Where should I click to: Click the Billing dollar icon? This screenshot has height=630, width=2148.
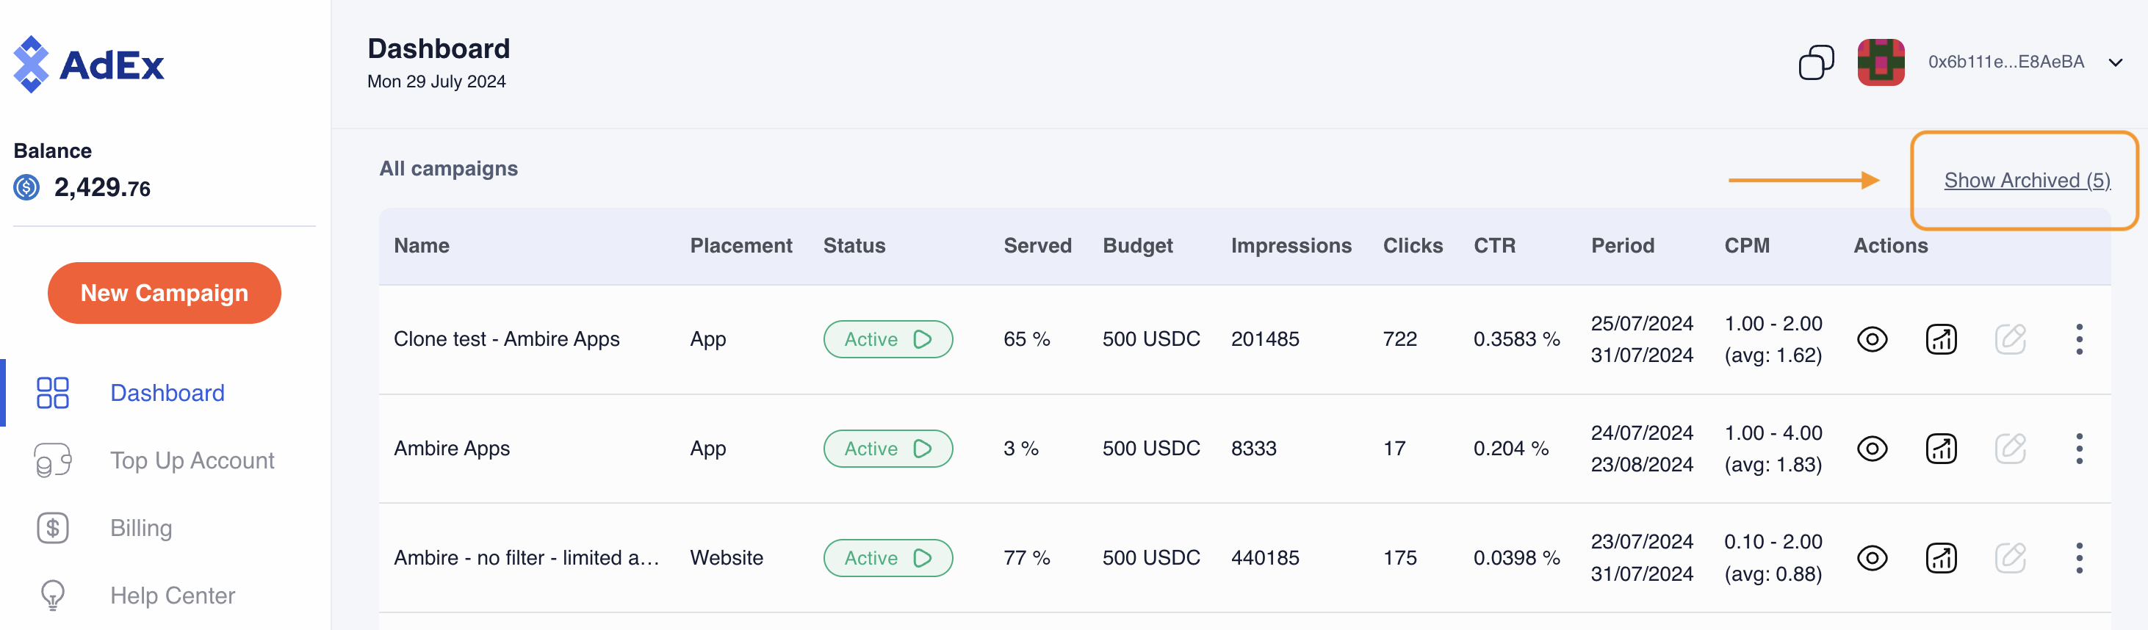[x=53, y=527]
